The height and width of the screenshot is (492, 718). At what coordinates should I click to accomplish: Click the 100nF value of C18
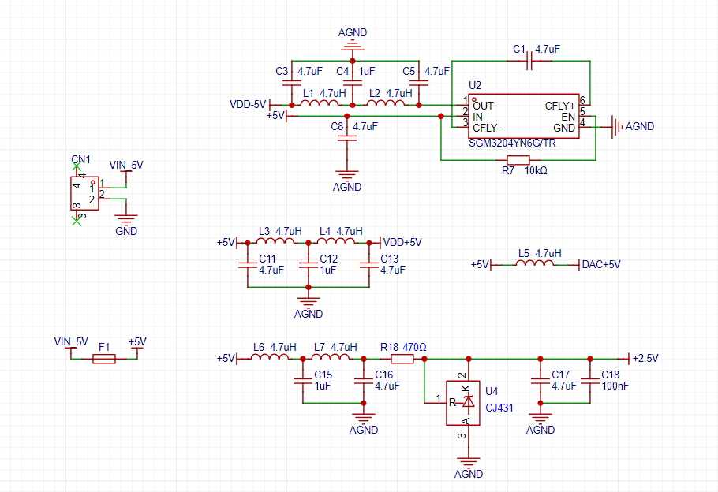pyautogui.click(x=615, y=386)
